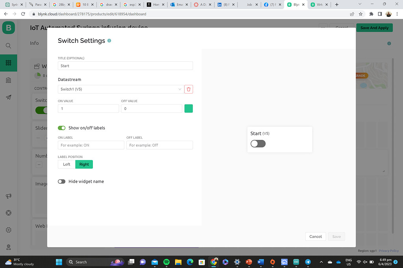Toggle Hide widget name switch
Screen dimensions: 403x268
pyautogui.click(x=62, y=182)
